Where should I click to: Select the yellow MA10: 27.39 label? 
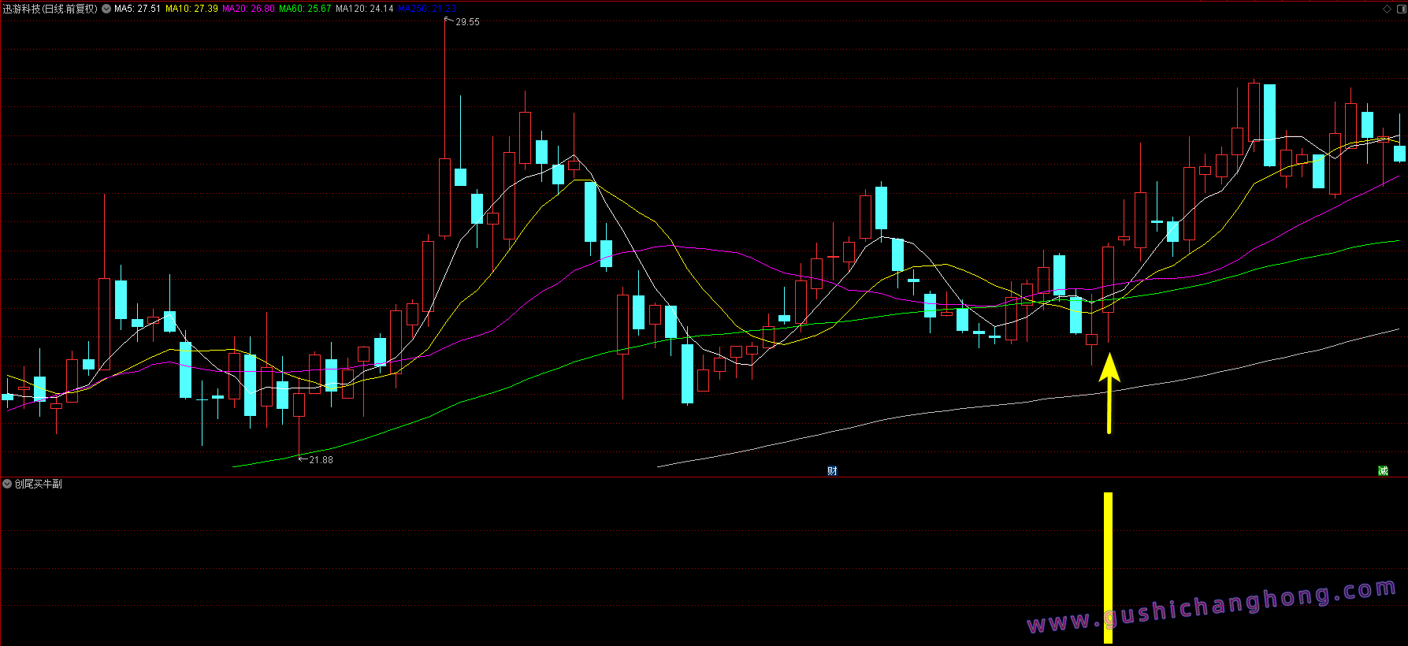coord(191,9)
